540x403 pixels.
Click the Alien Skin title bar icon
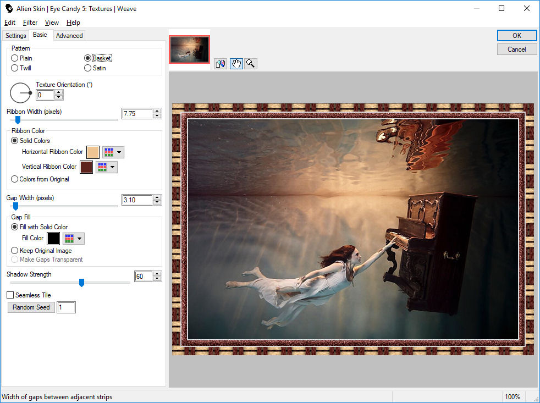pyautogui.click(x=9, y=8)
